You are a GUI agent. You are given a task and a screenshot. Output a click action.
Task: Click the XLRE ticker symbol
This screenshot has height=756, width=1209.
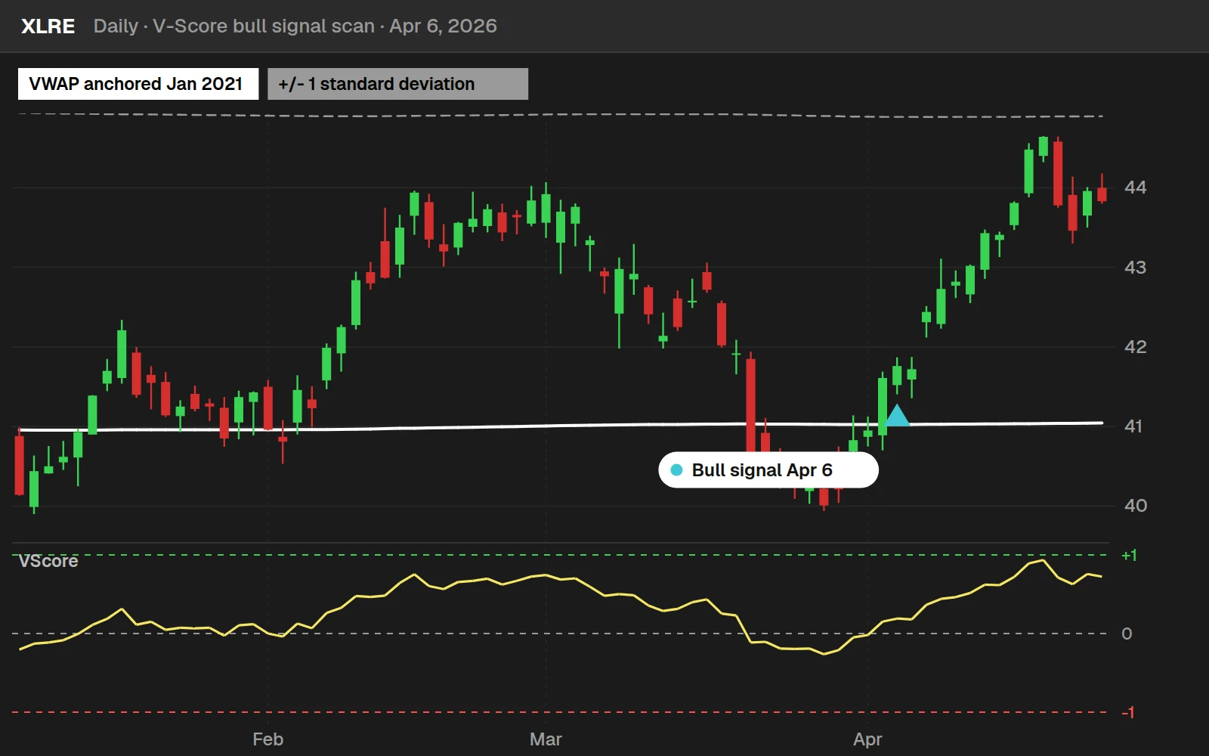coord(48,26)
